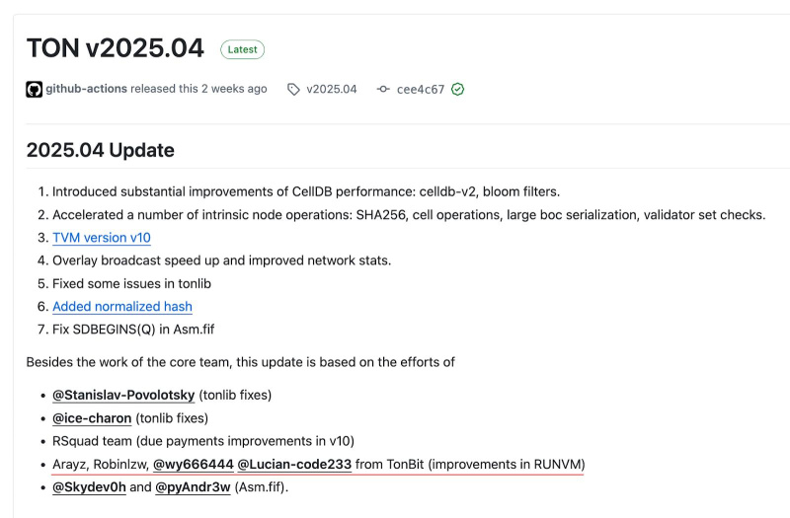
Task: Open @Stanislav-Povolotsky profile mention
Action: coord(123,396)
